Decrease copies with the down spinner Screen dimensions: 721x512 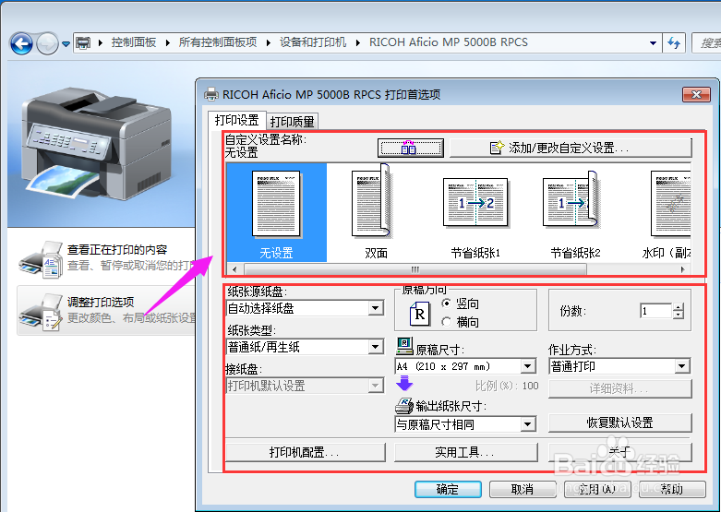point(679,316)
